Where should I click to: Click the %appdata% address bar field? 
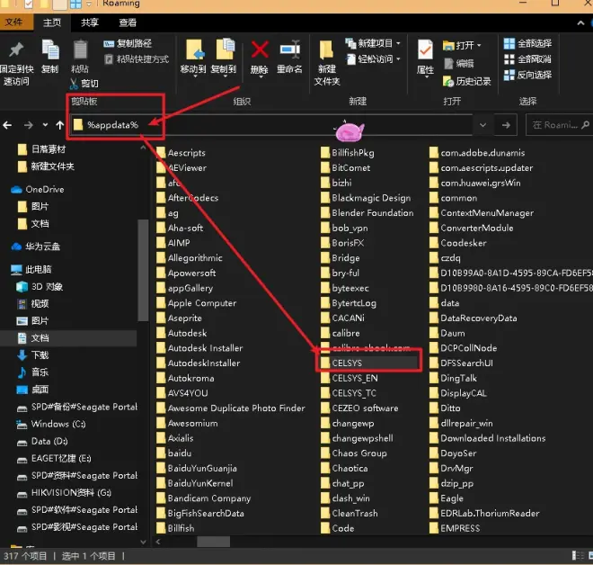(270, 125)
